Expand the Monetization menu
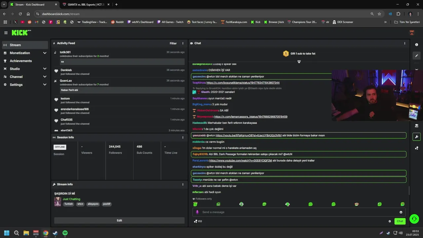This screenshot has width=423, height=238. [x=25, y=53]
